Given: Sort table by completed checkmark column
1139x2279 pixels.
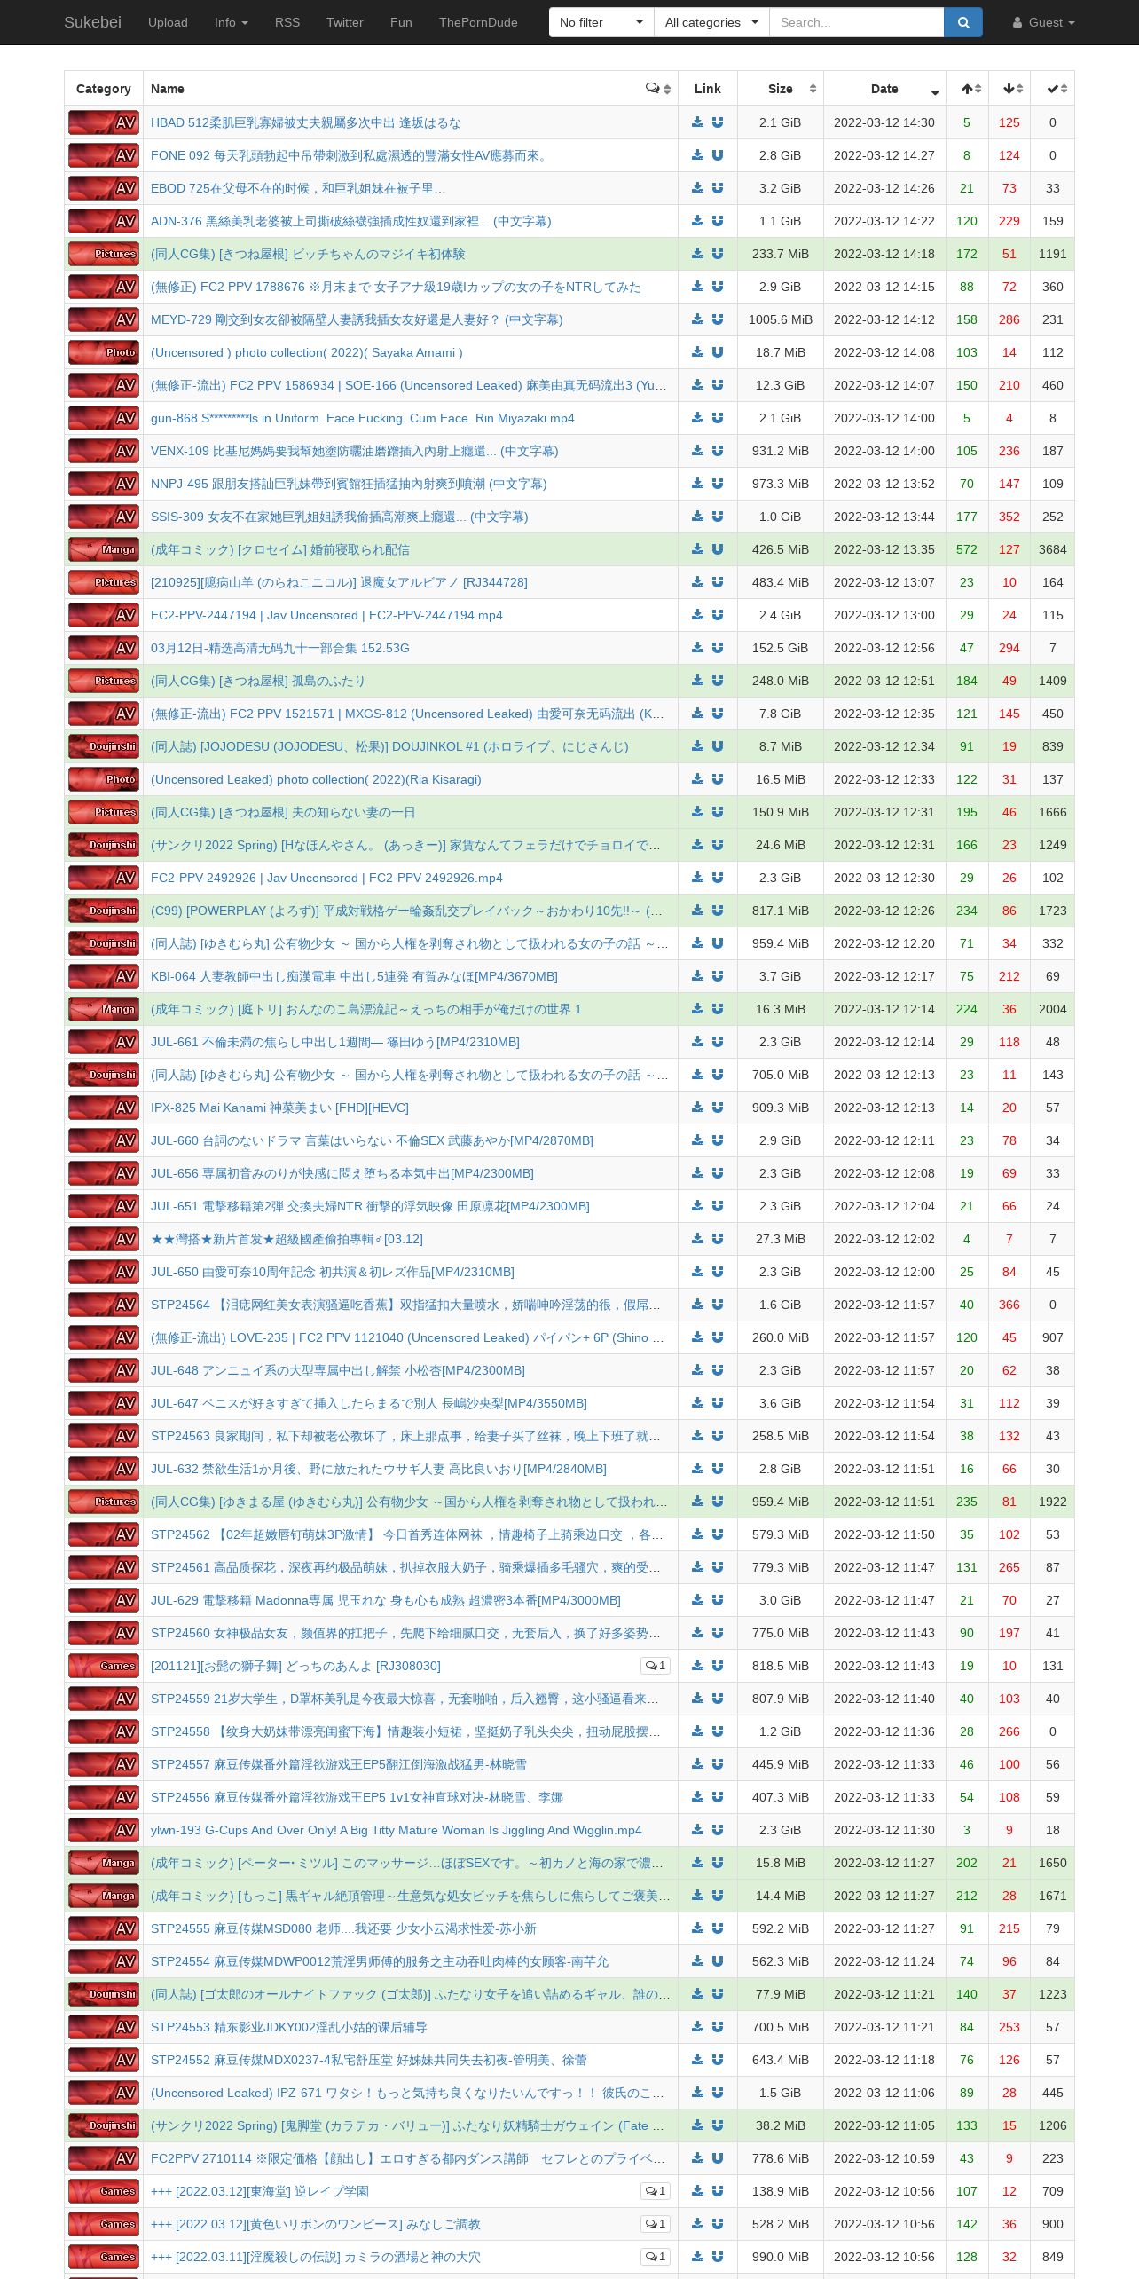Looking at the screenshot, I should pyautogui.click(x=1053, y=89).
